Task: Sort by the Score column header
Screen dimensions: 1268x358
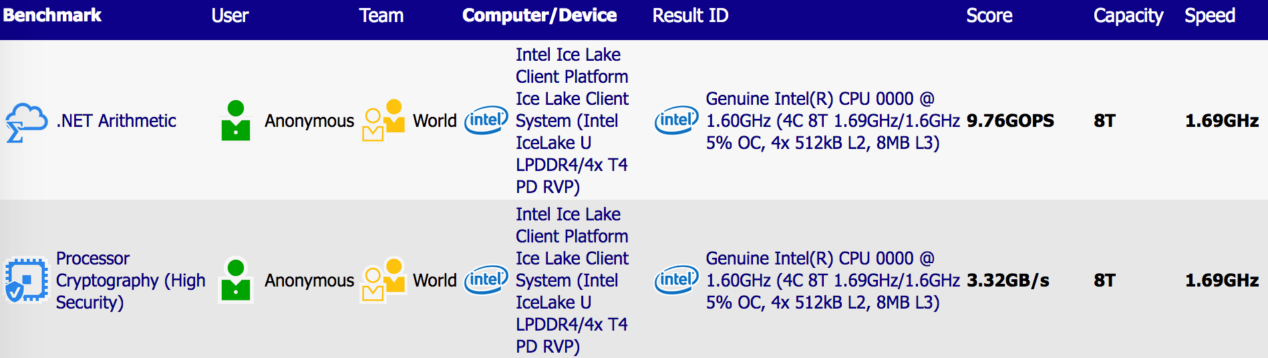Action: [x=989, y=15]
